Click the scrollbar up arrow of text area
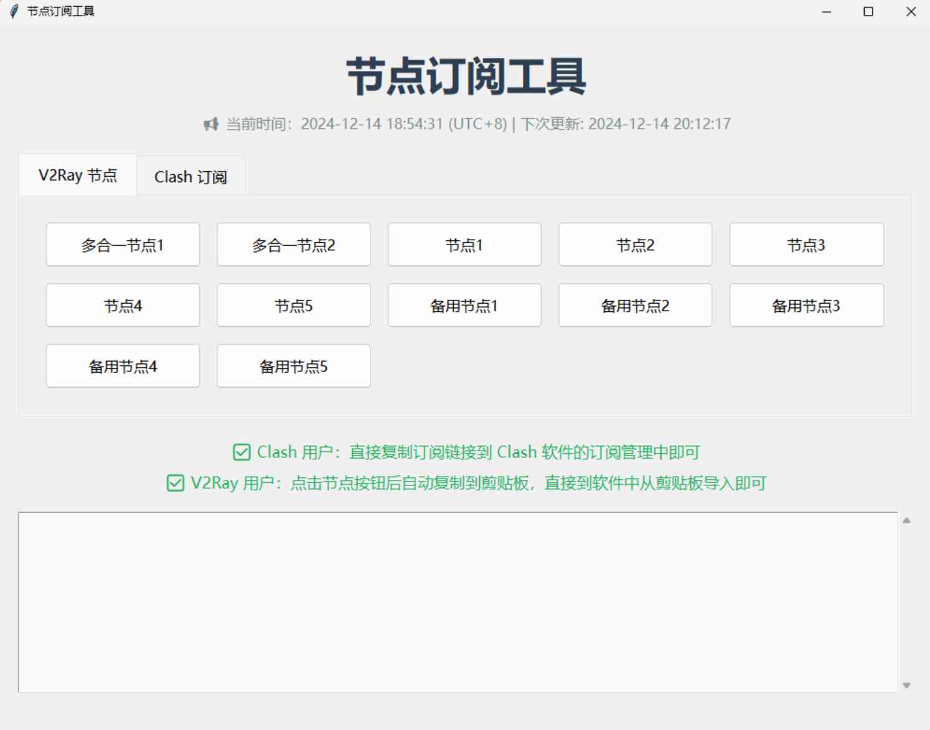 tap(906, 520)
